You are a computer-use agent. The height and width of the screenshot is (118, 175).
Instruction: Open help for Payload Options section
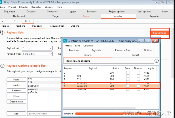3,66
